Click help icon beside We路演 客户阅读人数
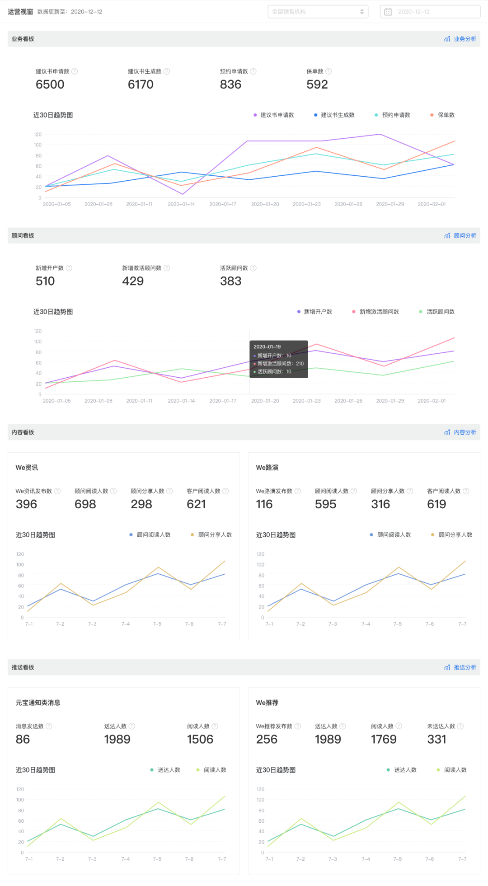The height and width of the screenshot is (886, 488). tap(466, 491)
